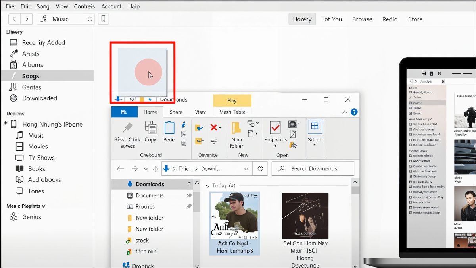Image resolution: width=476 pixels, height=268 pixels.
Task: Switch to Llorery view
Action: coord(302,19)
